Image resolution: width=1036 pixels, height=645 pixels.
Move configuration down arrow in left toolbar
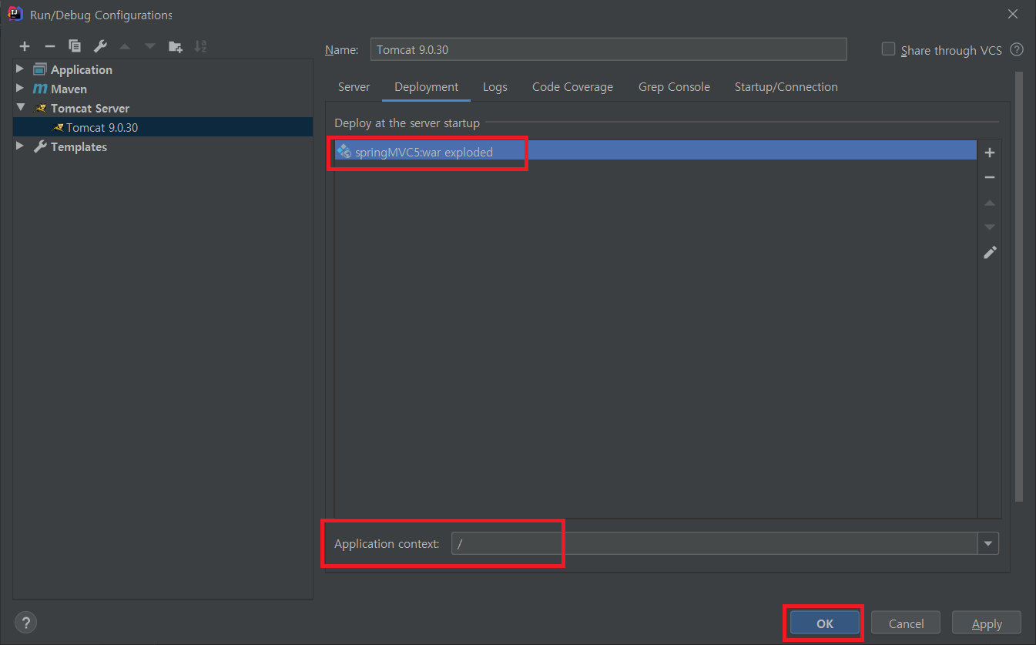(x=150, y=46)
